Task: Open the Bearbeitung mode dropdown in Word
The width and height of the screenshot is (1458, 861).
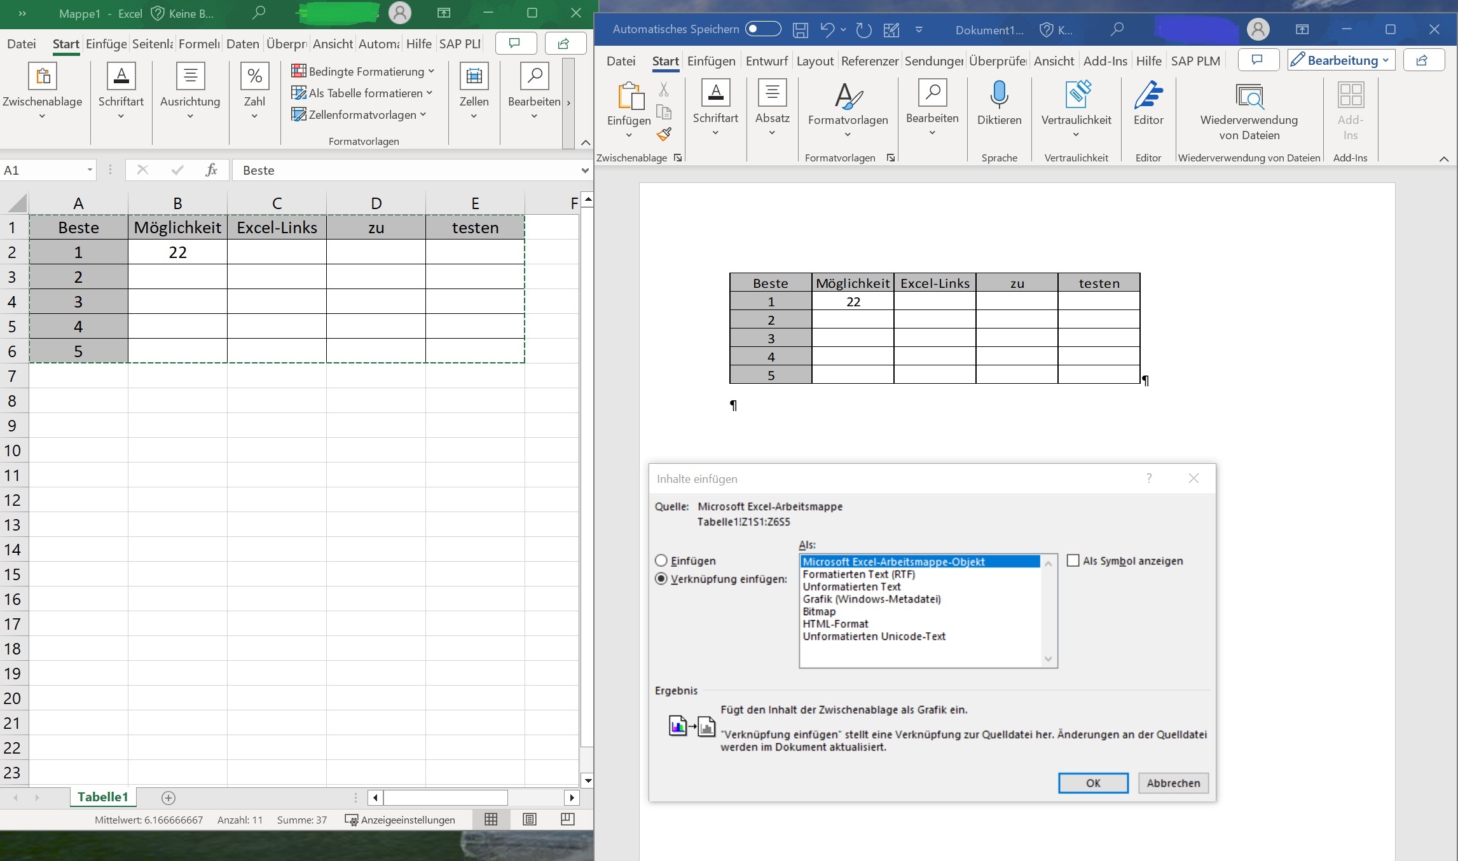Action: [1341, 60]
